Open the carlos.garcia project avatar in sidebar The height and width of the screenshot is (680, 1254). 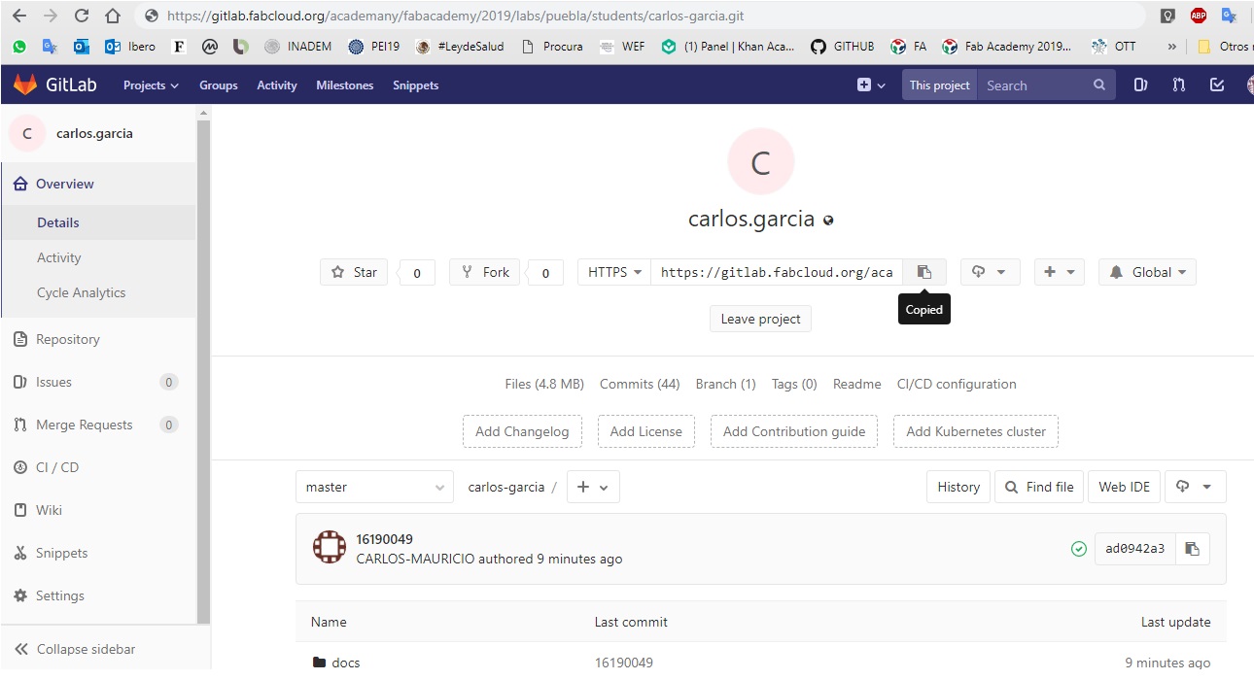click(27, 134)
